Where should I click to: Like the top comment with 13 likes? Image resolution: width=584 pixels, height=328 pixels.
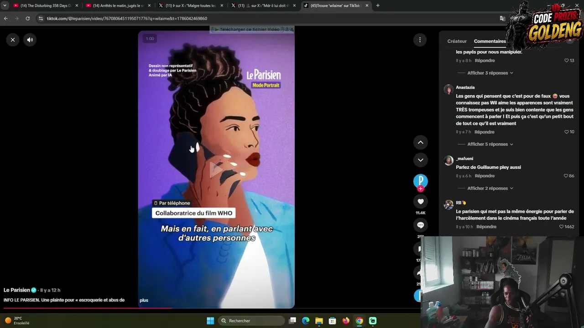tap(567, 61)
